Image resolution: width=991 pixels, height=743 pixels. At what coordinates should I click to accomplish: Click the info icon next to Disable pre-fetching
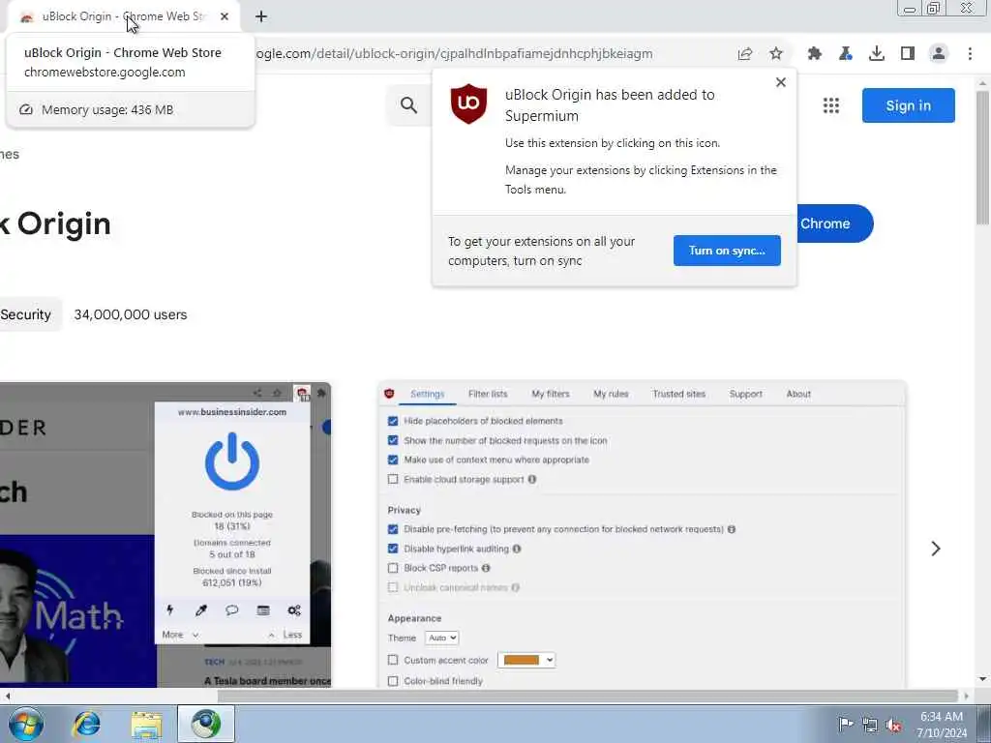click(x=732, y=529)
